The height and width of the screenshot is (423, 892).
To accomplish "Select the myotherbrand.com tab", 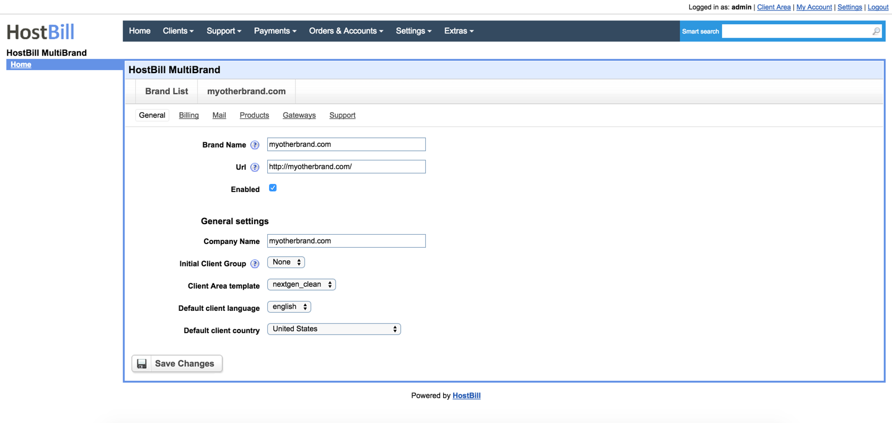I will (x=246, y=91).
